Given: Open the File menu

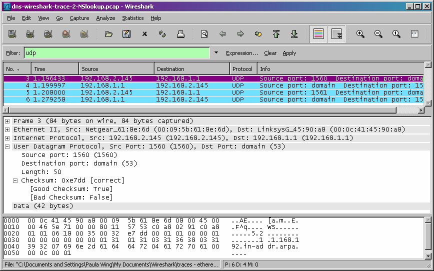Looking at the screenshot, I should click(x=11, y=18).
